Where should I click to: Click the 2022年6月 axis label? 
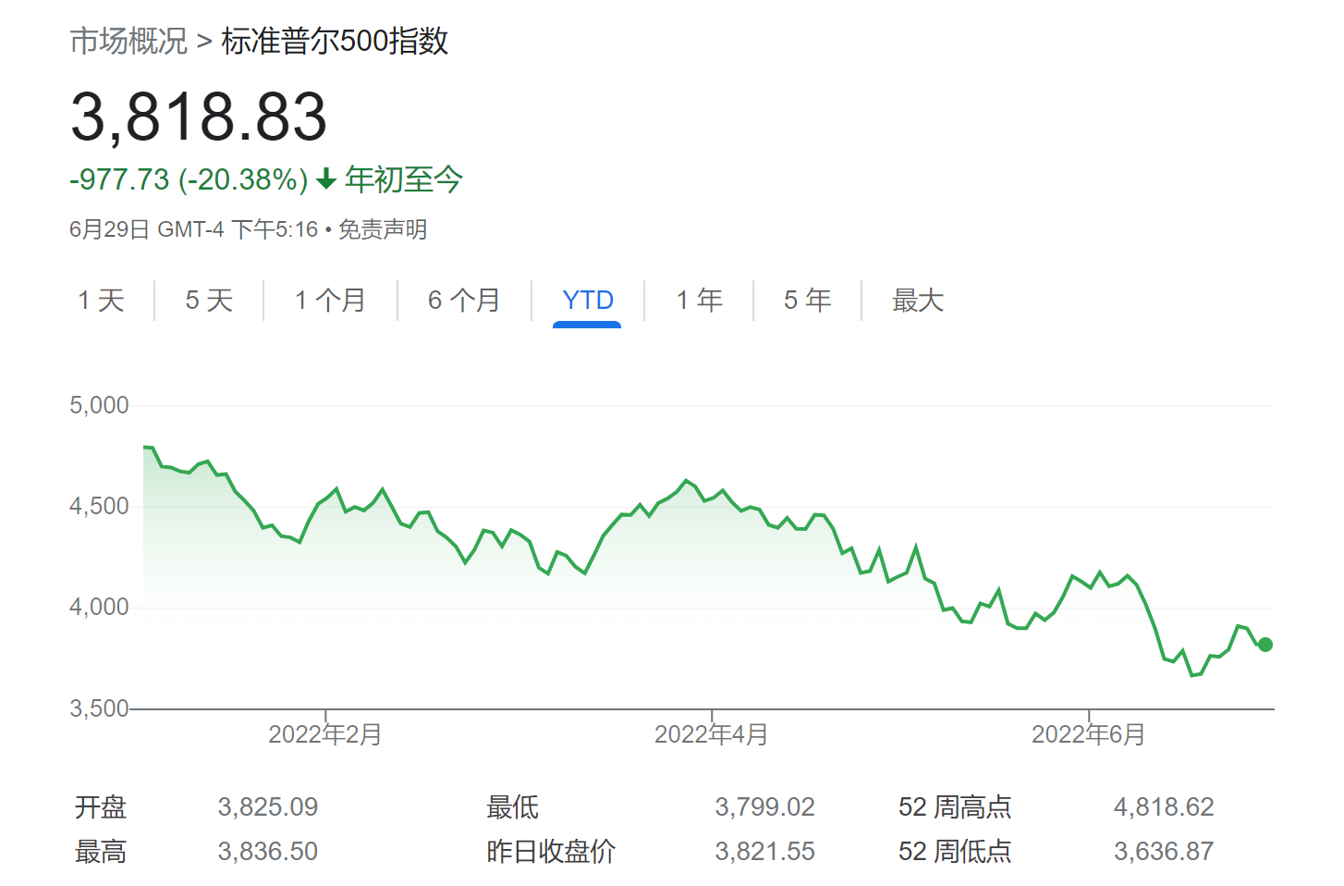[x=1089, y=734]
